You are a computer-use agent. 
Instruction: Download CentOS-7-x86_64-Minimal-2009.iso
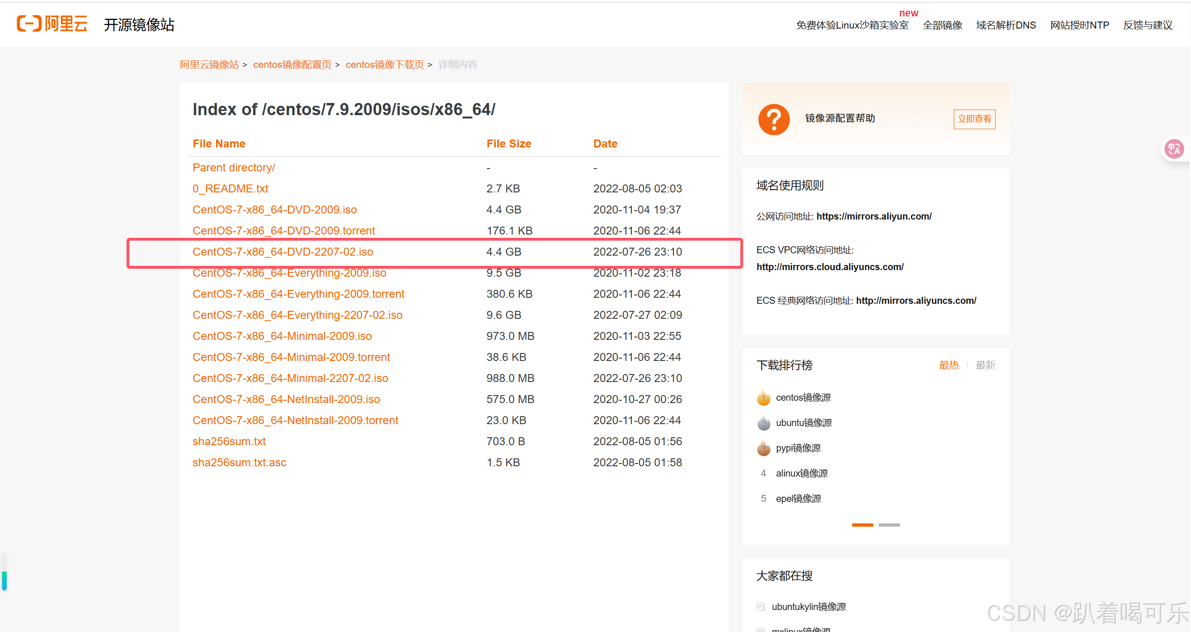point(282,336)
